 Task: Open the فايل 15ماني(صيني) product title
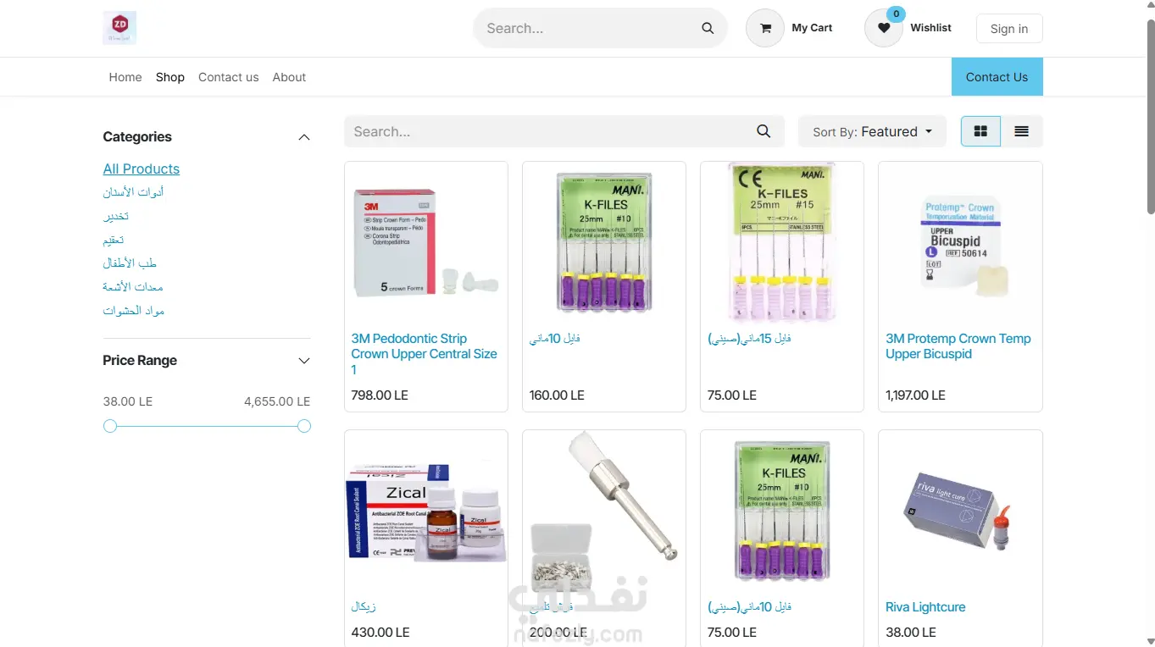749,339
